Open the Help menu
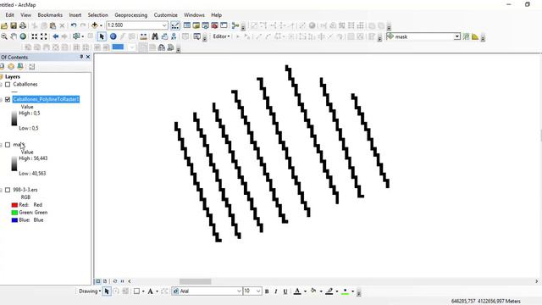Image resolution: width=542 pixels, height=305 pixels. click(x=217, y=15)
